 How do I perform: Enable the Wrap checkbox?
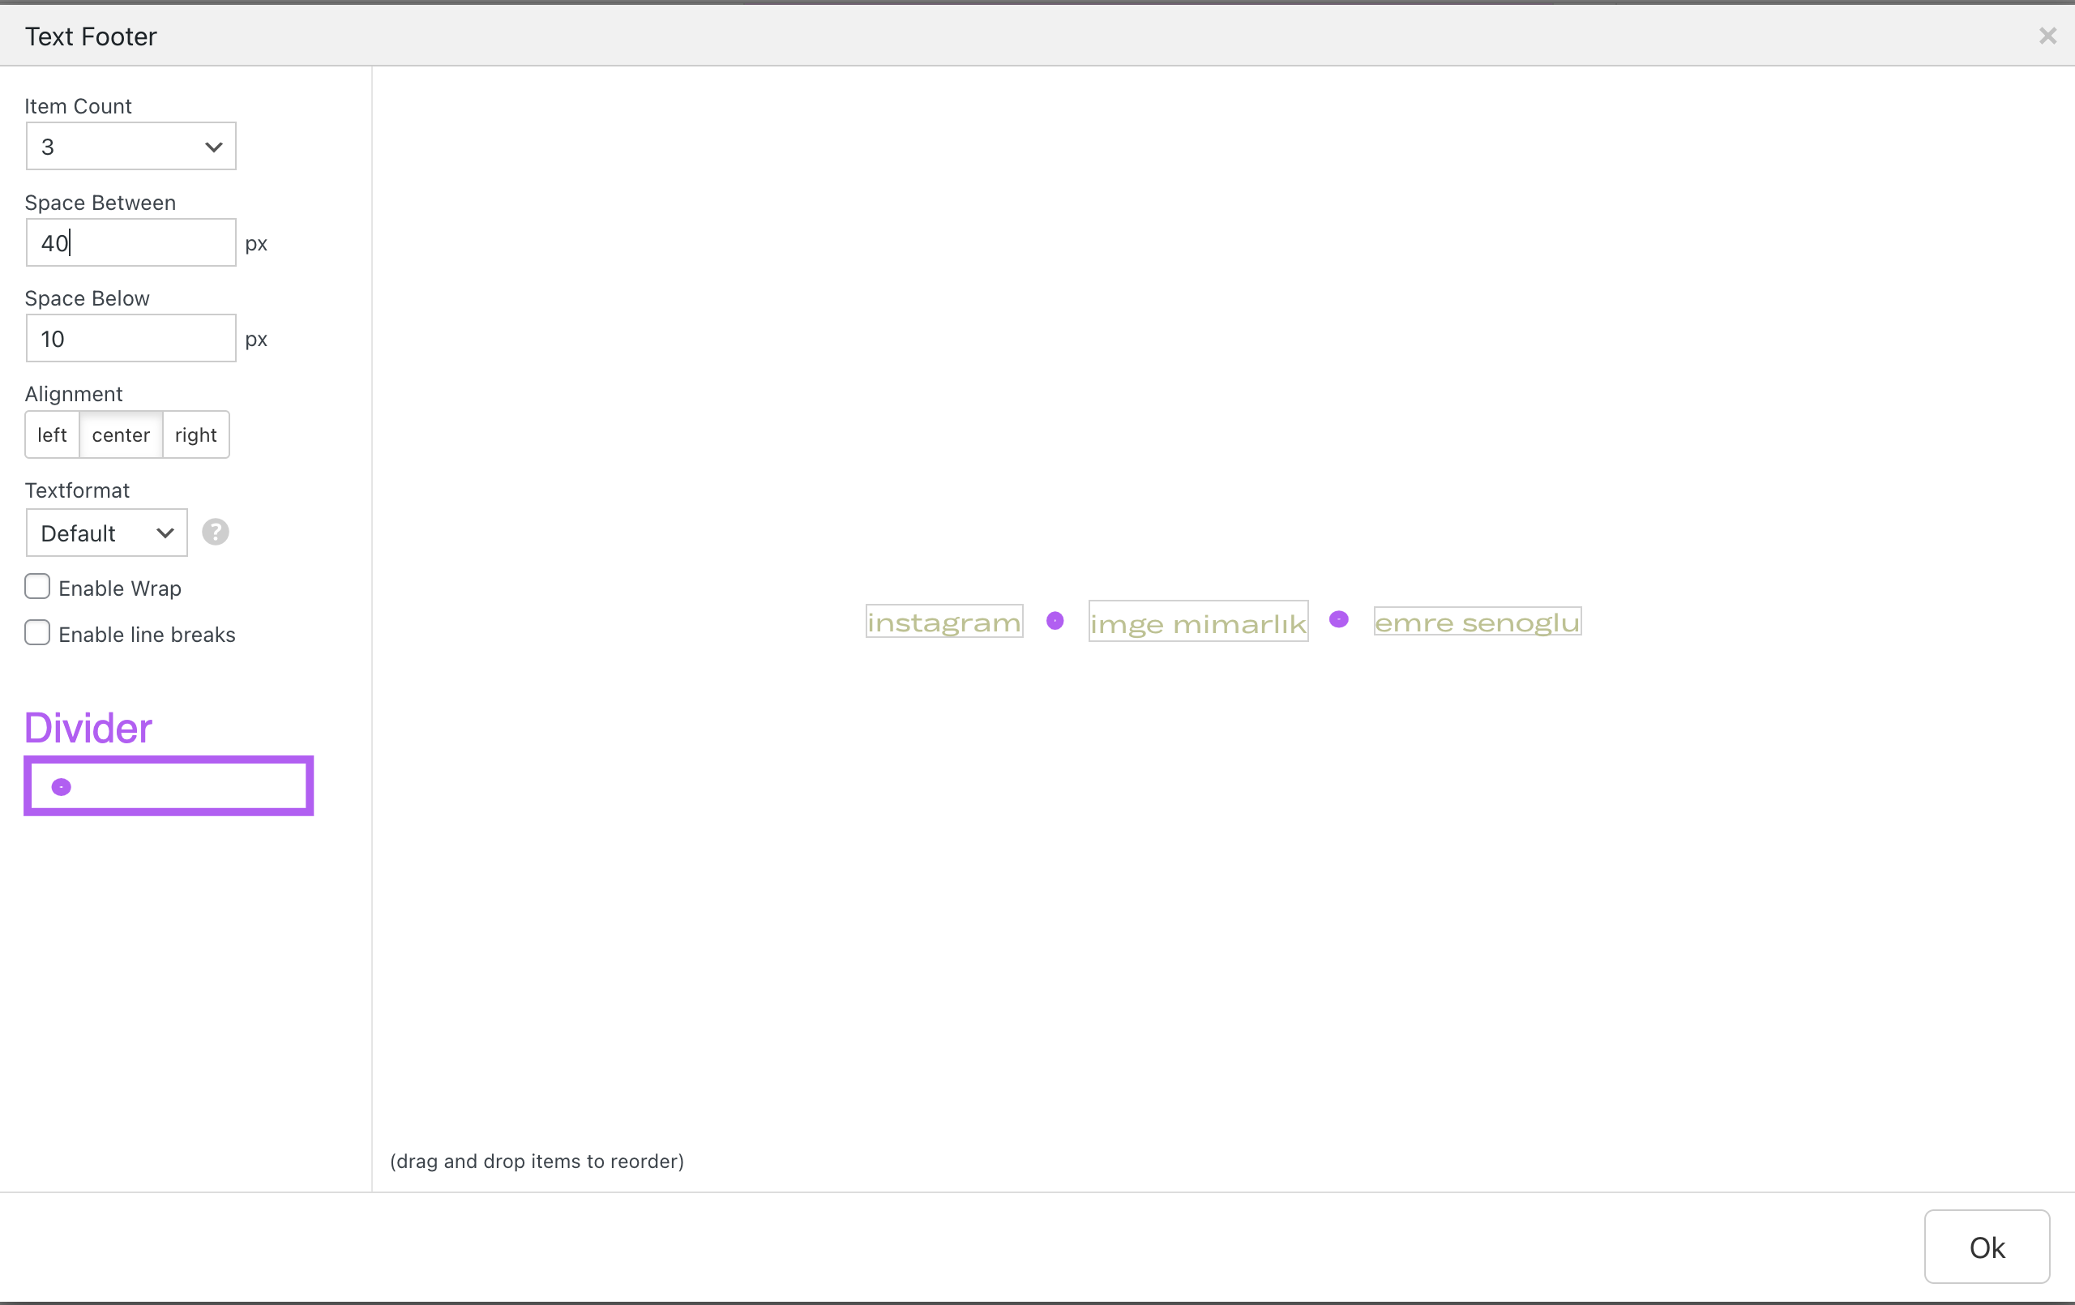point(37,587)
